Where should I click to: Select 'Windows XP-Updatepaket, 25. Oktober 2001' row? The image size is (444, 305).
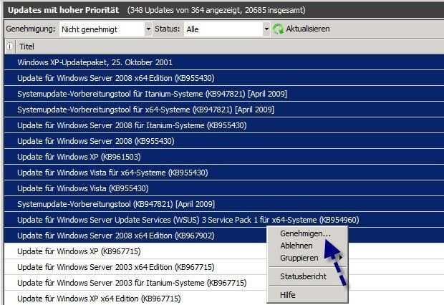[224, 62]
